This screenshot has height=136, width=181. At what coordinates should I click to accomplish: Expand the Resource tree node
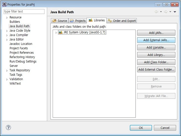click(x=7, y=18)
